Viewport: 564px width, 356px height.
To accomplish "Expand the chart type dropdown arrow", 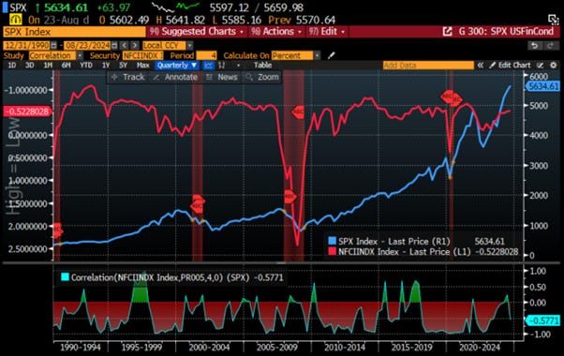I will (238, 66).
